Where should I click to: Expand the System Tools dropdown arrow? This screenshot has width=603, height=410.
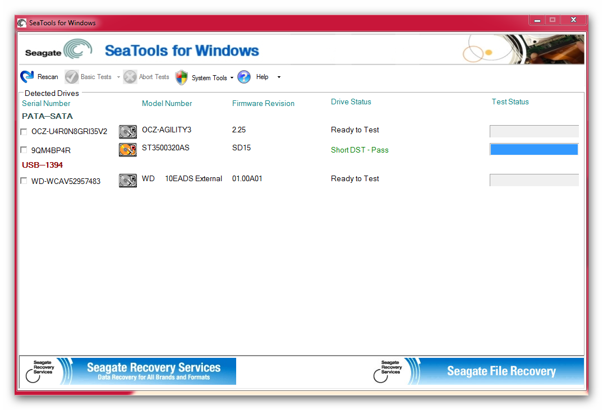[x=232, y=78]
